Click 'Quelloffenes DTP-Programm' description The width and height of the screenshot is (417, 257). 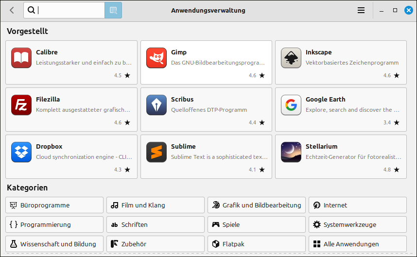tap(209, 110)
